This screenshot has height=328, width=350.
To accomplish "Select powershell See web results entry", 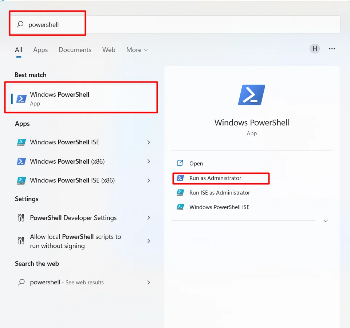I will tap(84, 282).
